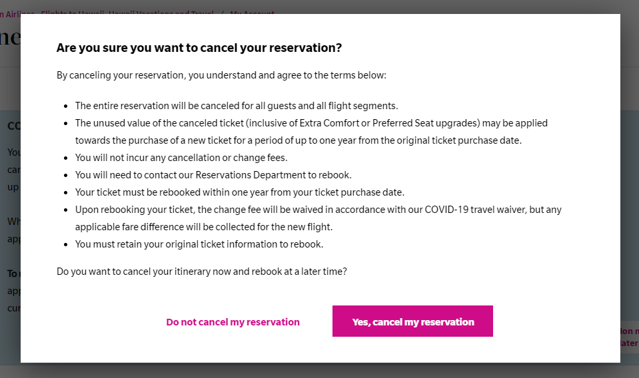Click the gray backdrop above the dialog
The image size is (639, 378).
coord(408,6)
